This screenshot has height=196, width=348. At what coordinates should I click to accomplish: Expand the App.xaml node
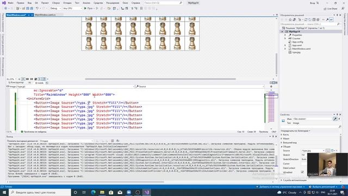[285, 45]
